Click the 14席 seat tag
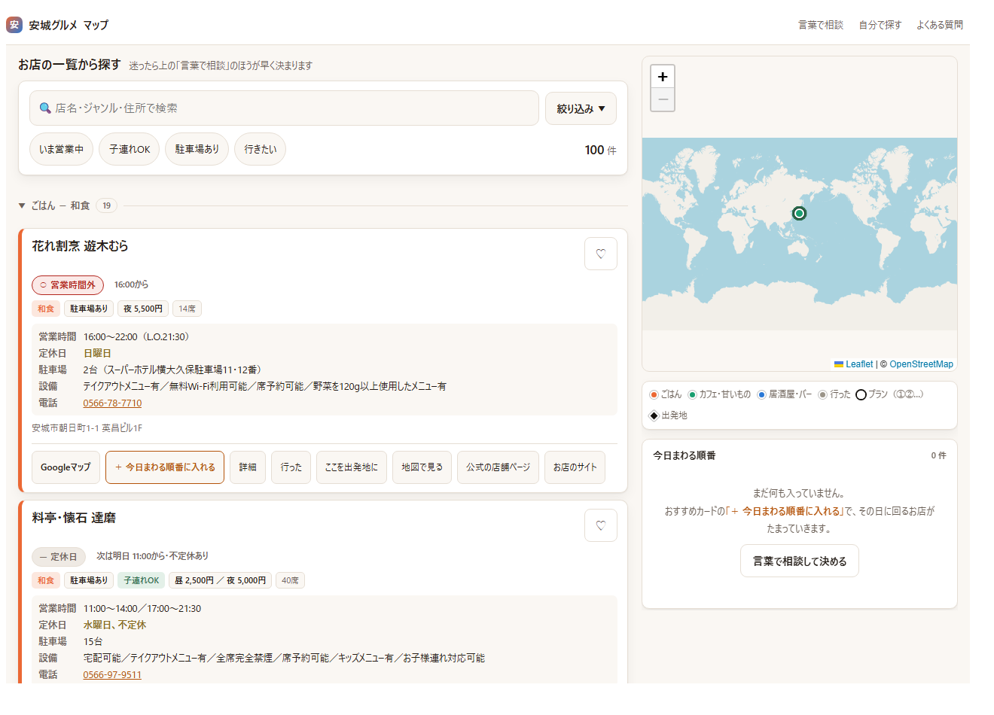Image resolution: width=994 pixels, height=715 pixels. (187, 309)
